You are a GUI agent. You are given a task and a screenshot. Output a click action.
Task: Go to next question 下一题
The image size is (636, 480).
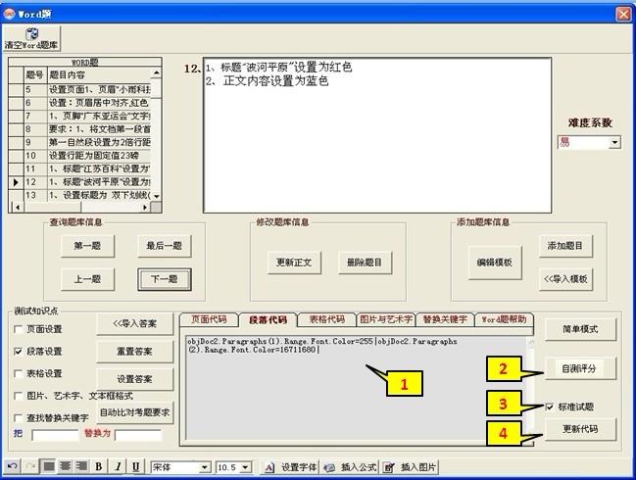pos(165,279)
